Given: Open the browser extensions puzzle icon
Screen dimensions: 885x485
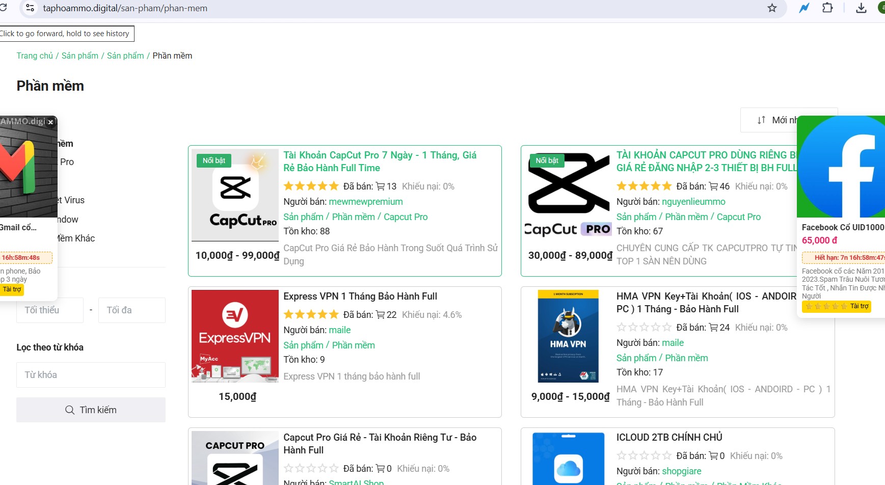Looking at the screenshot, I should (x=827, y=8).
